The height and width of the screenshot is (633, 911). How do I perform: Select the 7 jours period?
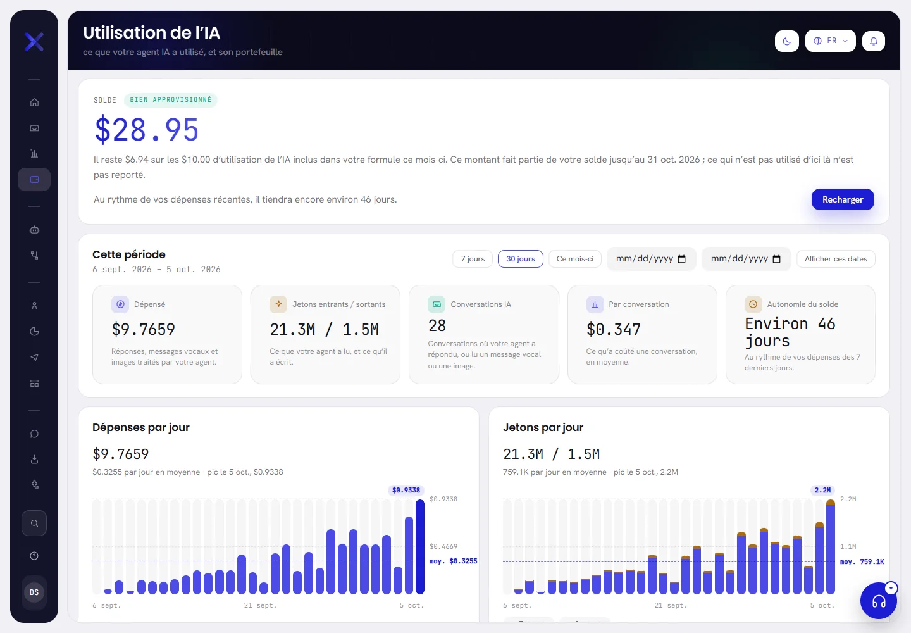click(x=473, y=259)
